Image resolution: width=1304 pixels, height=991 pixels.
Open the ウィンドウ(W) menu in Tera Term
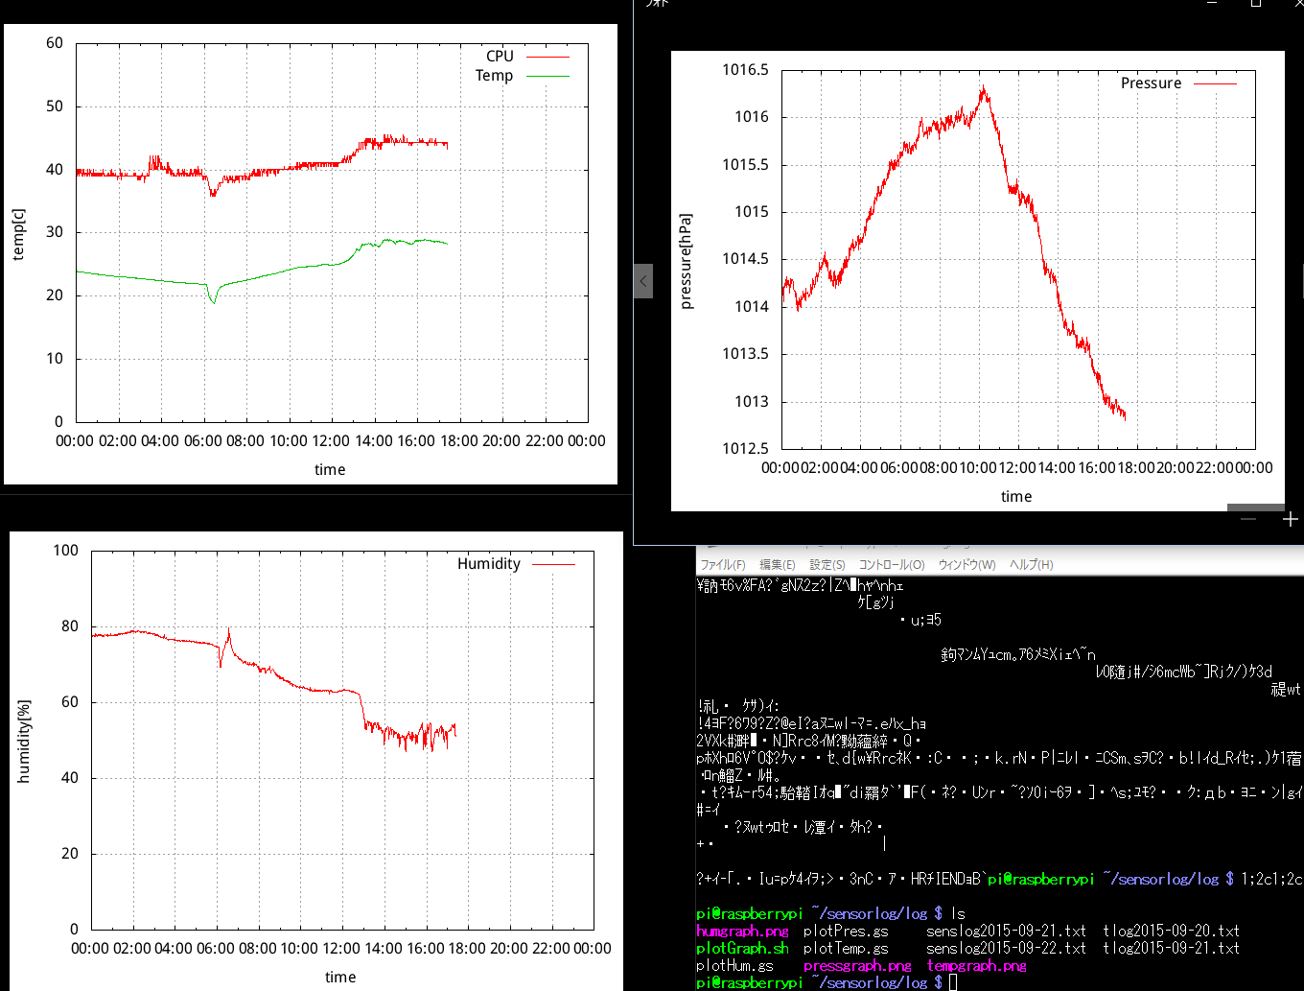pos(966,564)
